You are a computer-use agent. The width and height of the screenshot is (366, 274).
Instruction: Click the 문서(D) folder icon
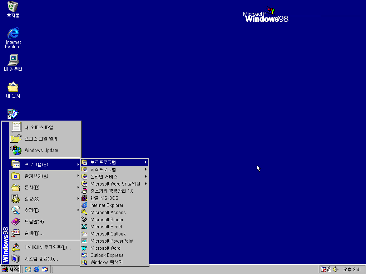[16, 188]
